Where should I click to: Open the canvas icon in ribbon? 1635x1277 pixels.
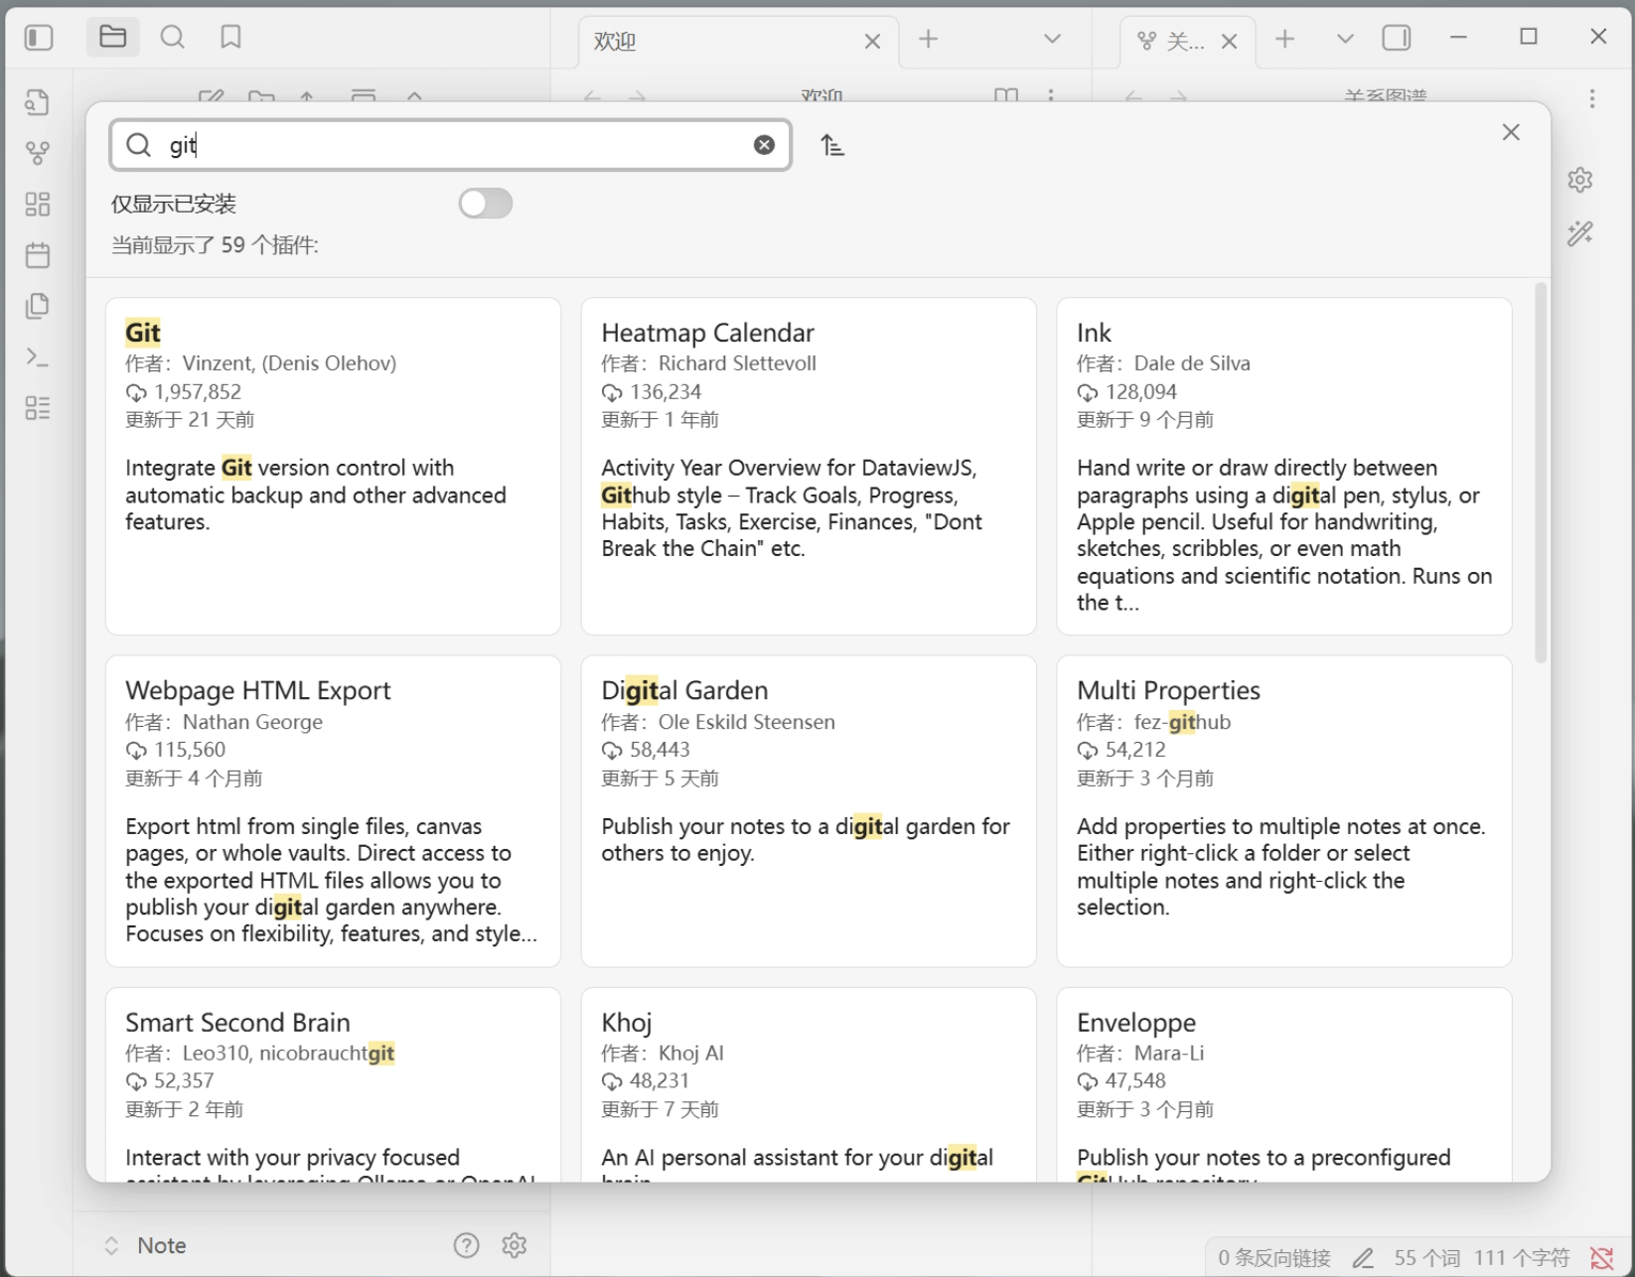click(x=38, y=205)
